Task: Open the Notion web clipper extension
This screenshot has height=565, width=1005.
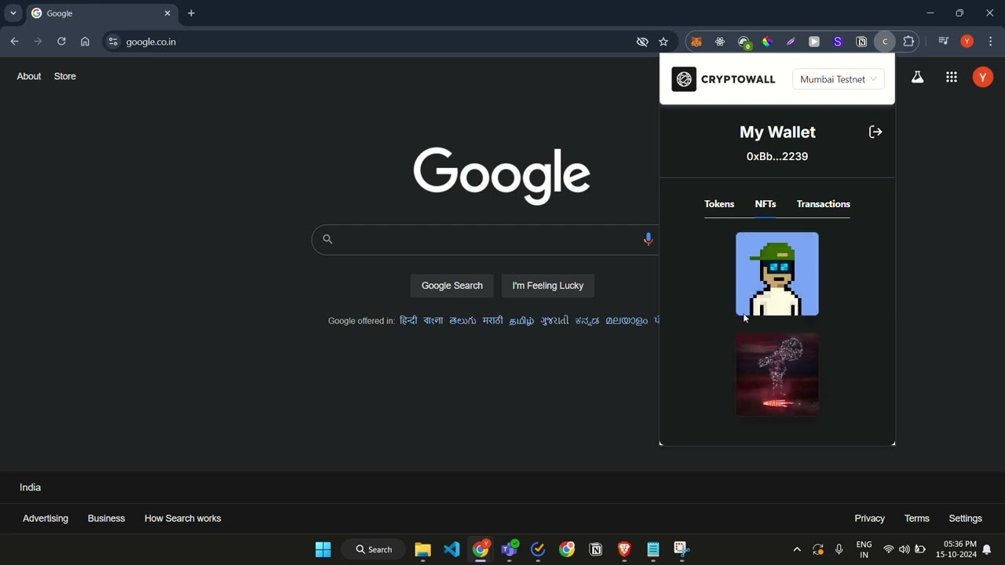Action: (x=861, y=42)
